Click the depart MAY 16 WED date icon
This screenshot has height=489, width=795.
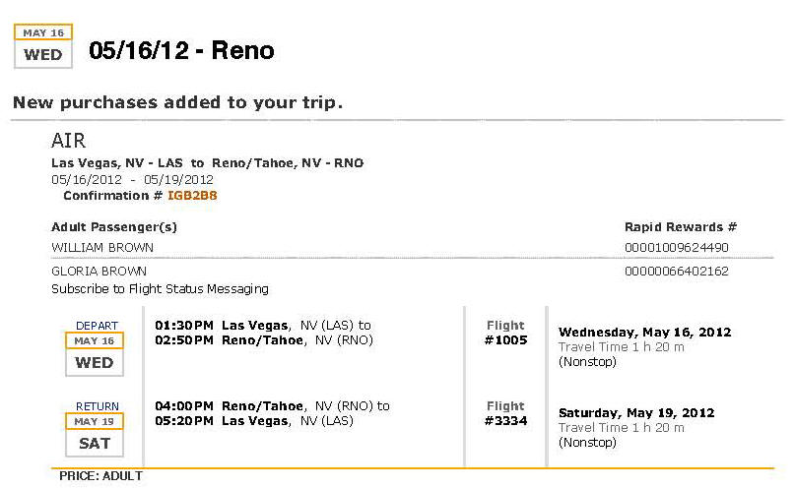[x=95, y=354]
